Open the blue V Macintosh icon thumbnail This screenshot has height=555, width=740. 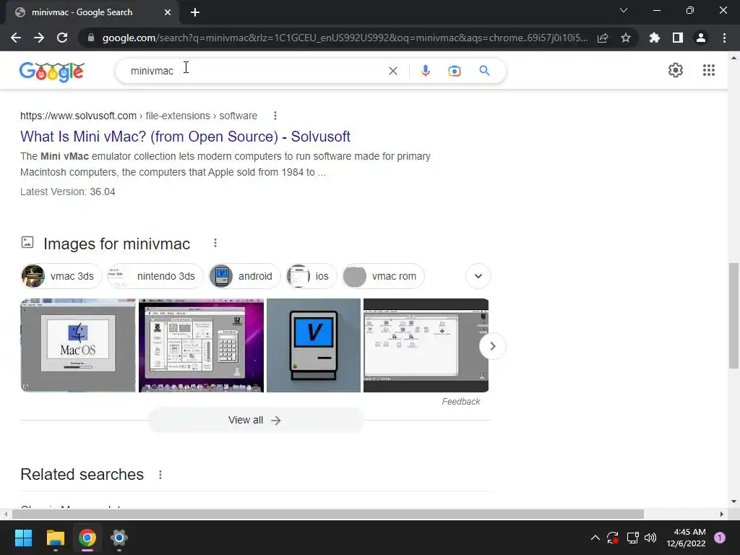(314, 345)
